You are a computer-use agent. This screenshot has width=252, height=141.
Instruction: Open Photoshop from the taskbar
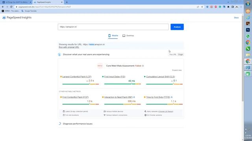[x=248, y=30]
